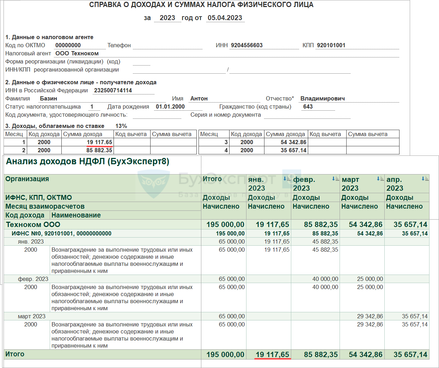
Task: Click the ОКТМО code 00000000
Action: pyautogui.click(x=68, y=45)
